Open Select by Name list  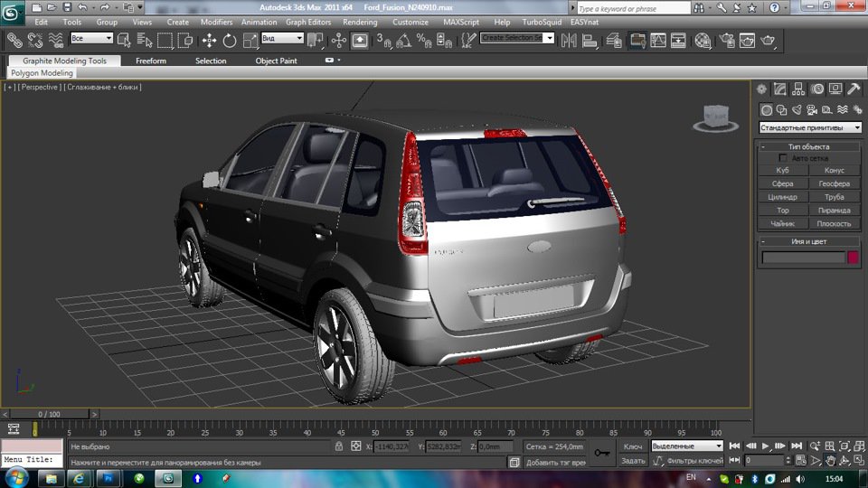pos(145,40)
